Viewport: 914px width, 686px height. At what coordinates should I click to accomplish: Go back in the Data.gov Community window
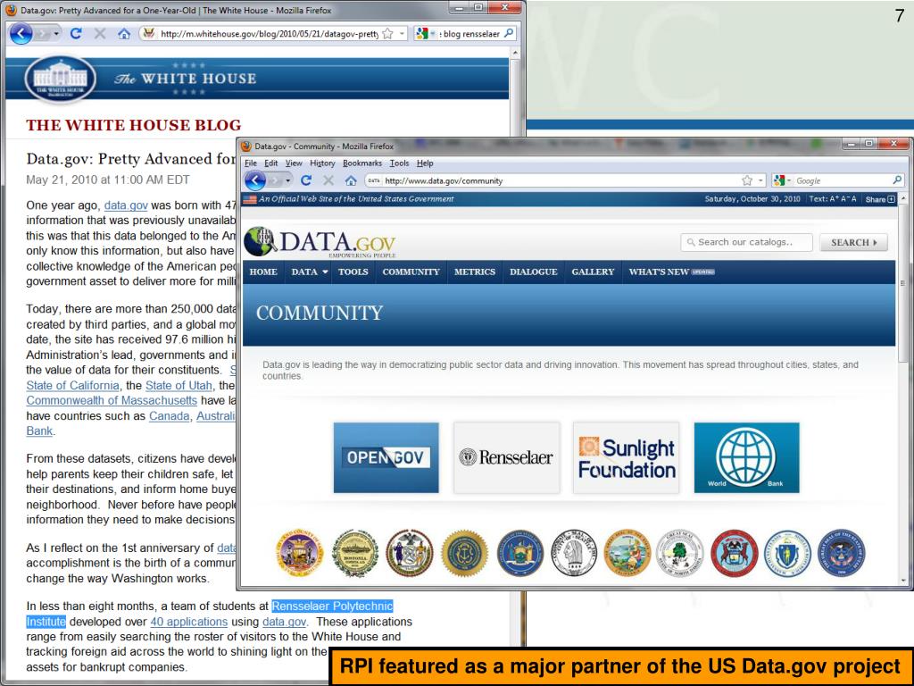pos(254,180)
